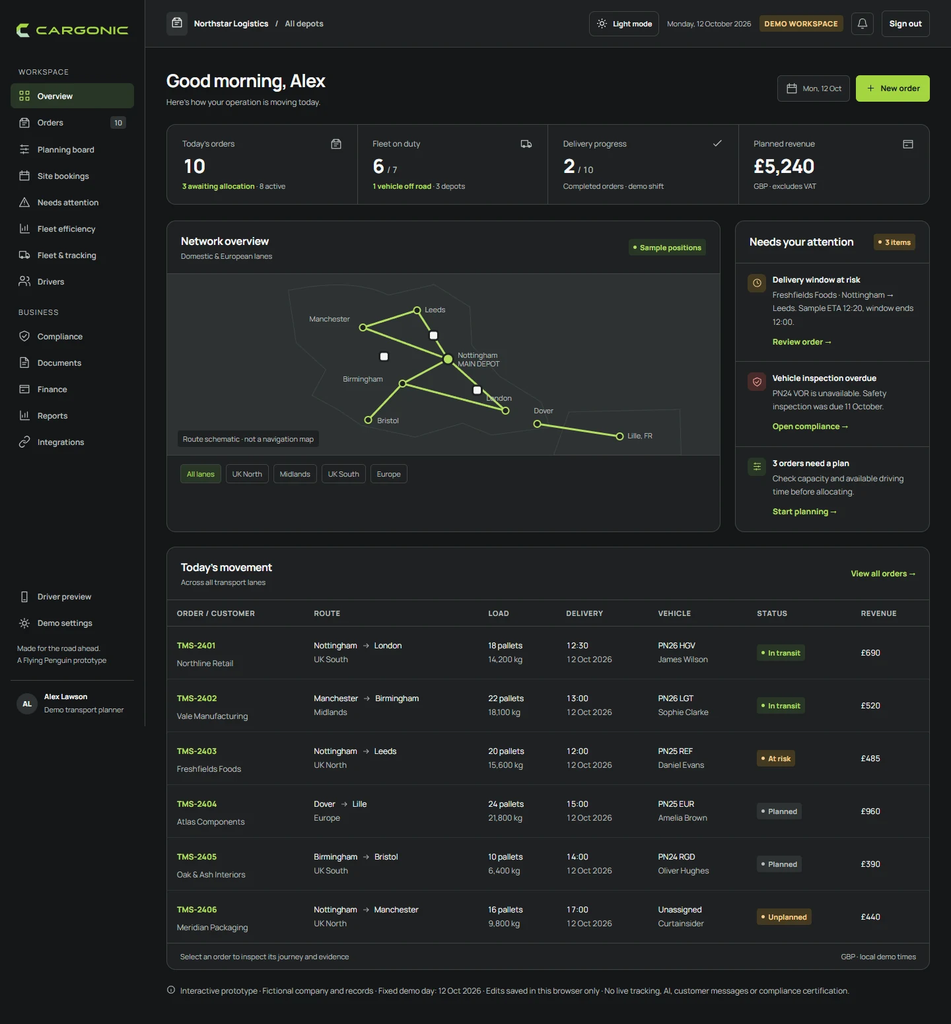Image resolution: width=951 pixels, height=1024 pixels.
Task: Open order TMS-2403
Action: [x=197, y=751]
